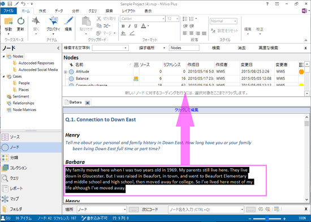Toggle bold text formatting
Screen dimensions: 311x222
pos(123,26)
